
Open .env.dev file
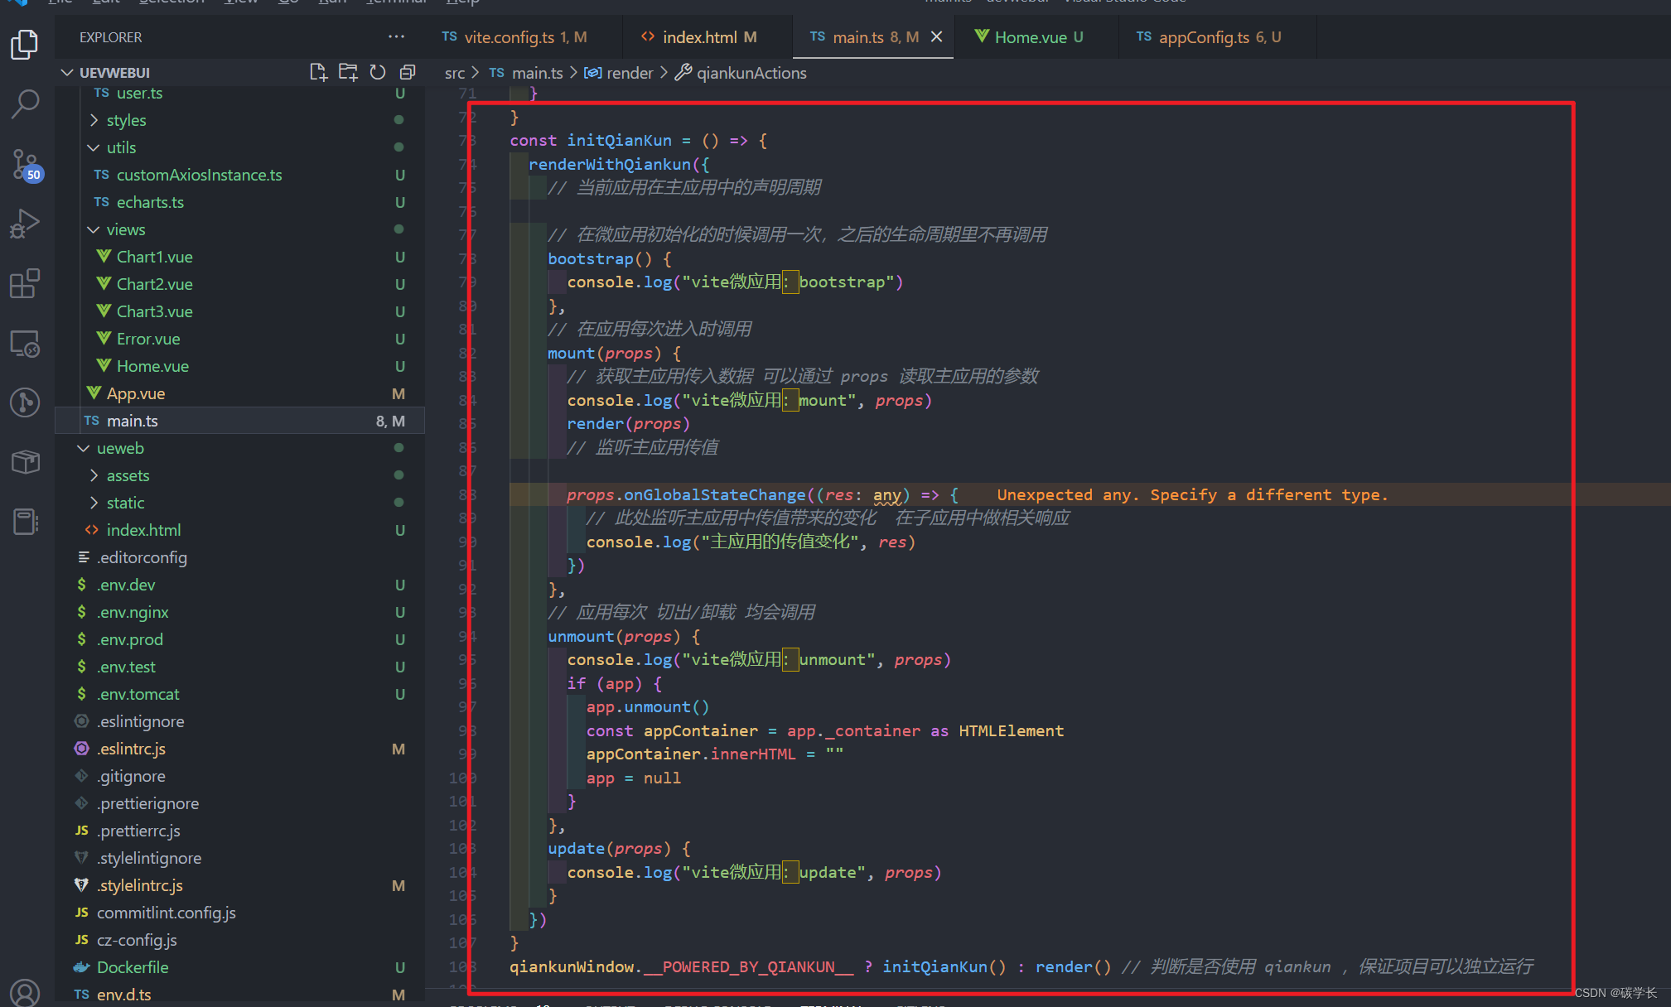tap(240, 585)
